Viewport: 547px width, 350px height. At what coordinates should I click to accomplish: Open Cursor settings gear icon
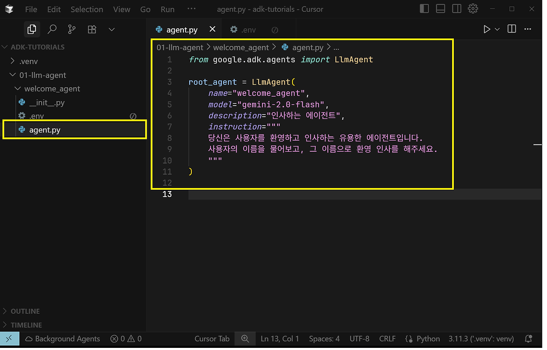[473, 9]
